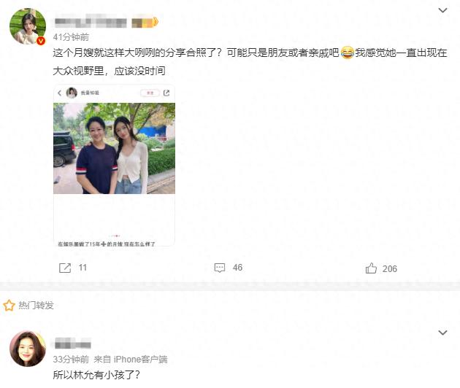Viewport: 460px width, 388px height.
Task: Open the second commenter's blurred username
Action: pos(73,344)
